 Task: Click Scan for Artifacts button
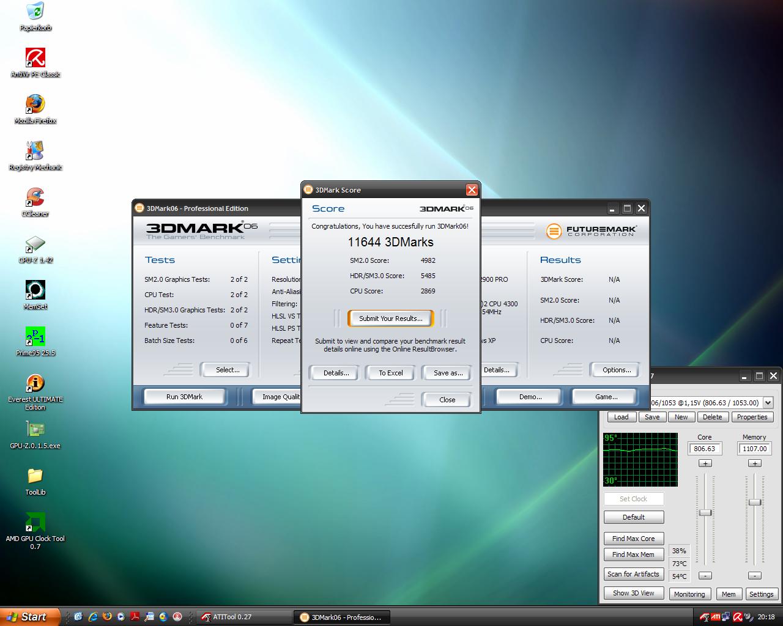[x=634, y=574]
